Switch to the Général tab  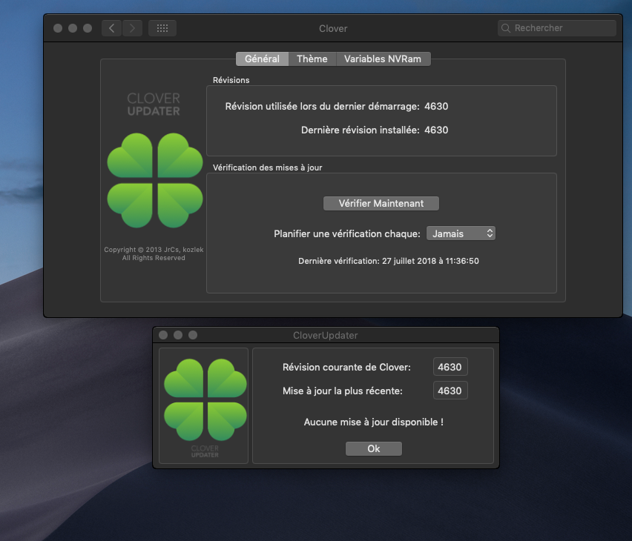point(262,59)
